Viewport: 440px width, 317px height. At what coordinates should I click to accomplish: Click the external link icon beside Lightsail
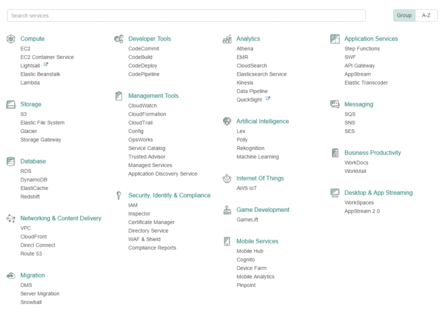tap(46, 65)
